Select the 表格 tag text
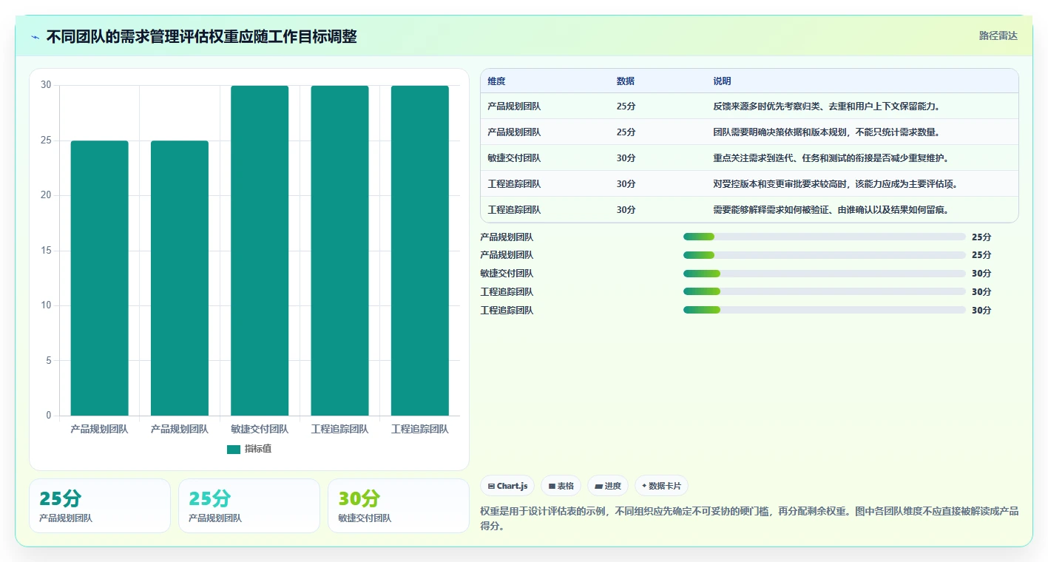1048x562 pixels. [x=565, y=486]
